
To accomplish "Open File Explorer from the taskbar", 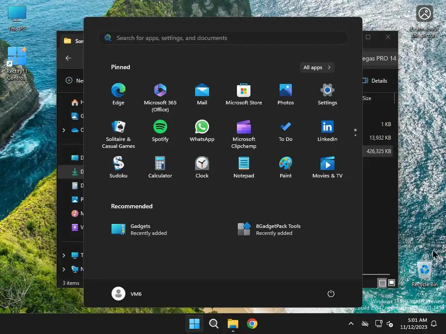I will tap(233, 324).
